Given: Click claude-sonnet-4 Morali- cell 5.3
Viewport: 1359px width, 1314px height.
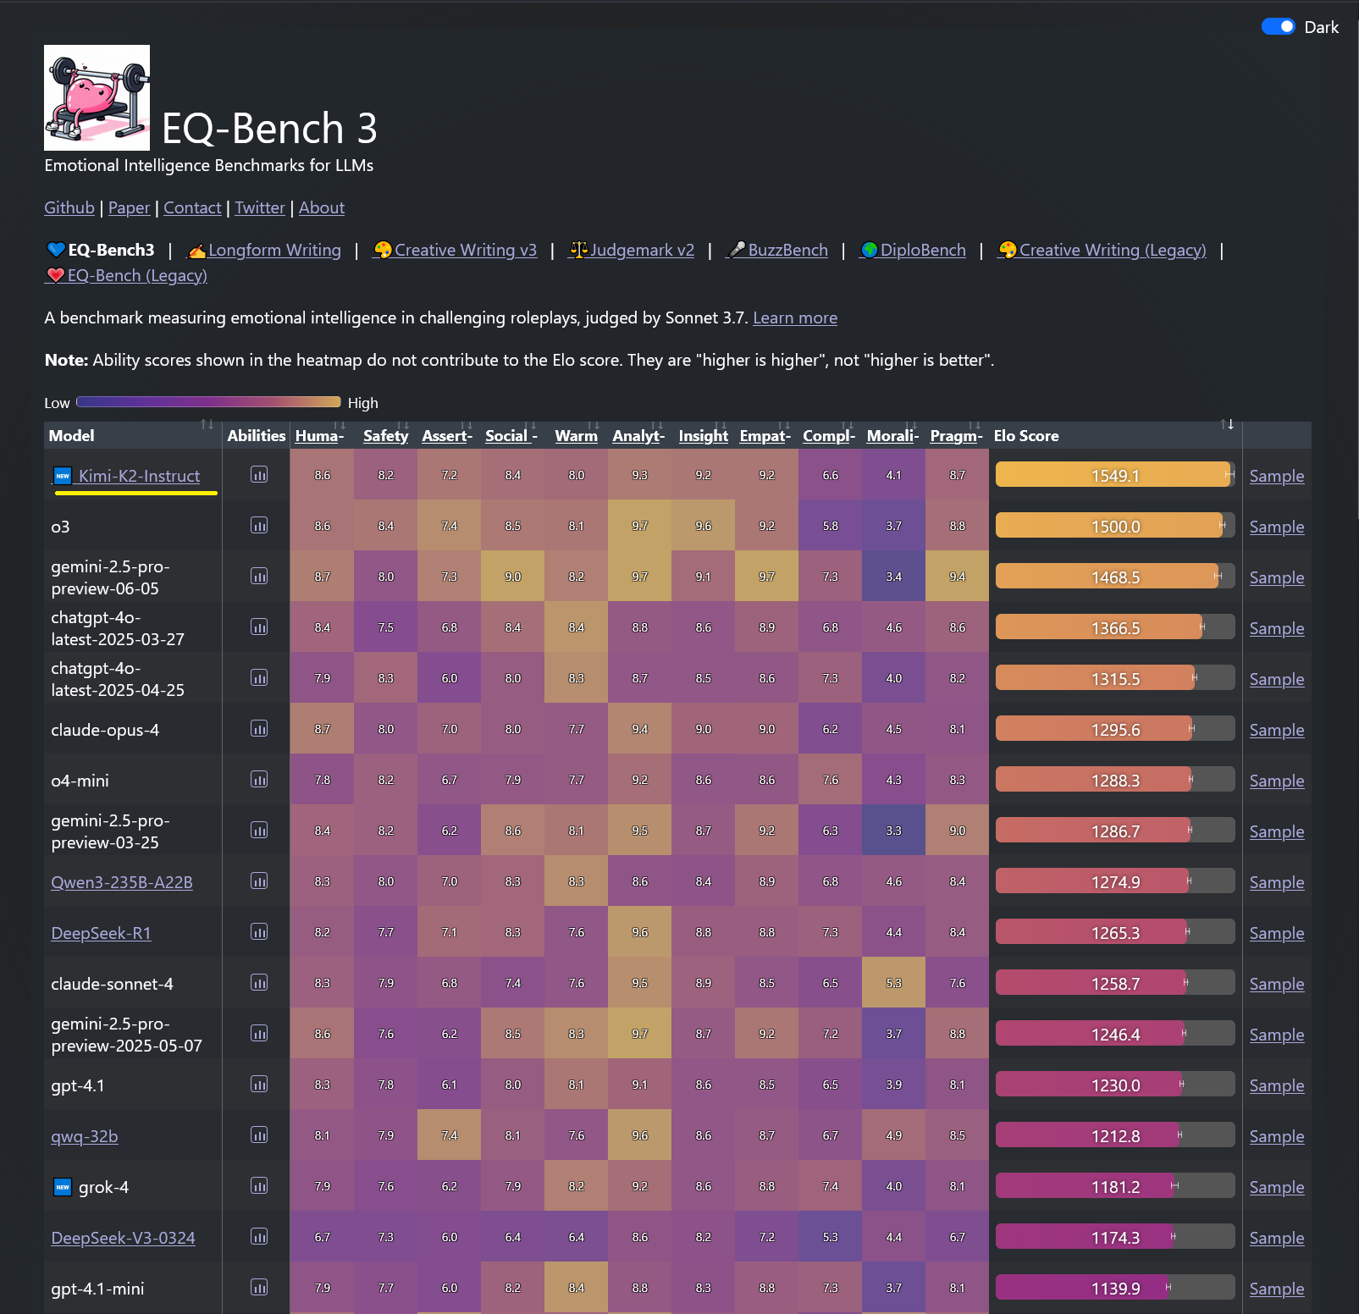Looking at the screenshot, I should pos(893,982).
